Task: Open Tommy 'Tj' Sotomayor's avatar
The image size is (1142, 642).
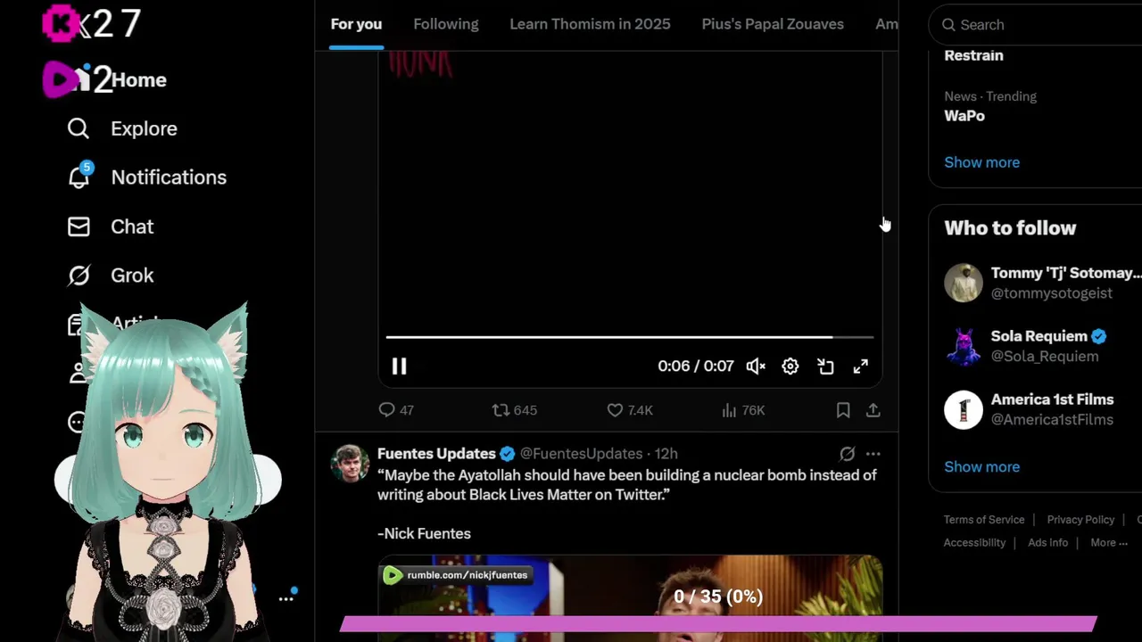Action: click(x=964, y=283)
